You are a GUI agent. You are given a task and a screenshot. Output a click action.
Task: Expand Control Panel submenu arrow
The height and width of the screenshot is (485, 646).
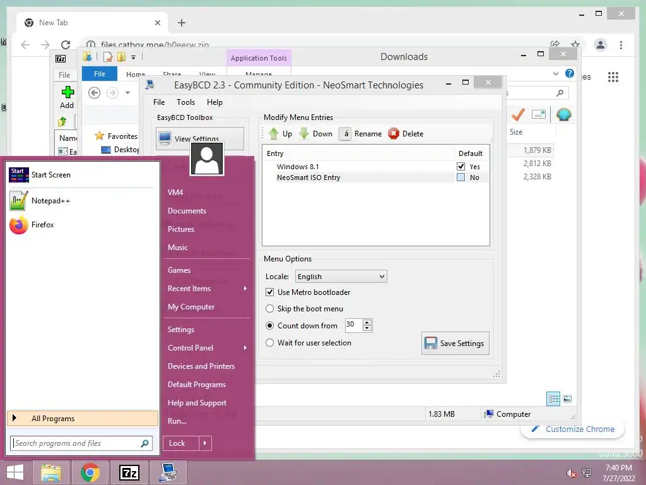click(x=245, y=348)
